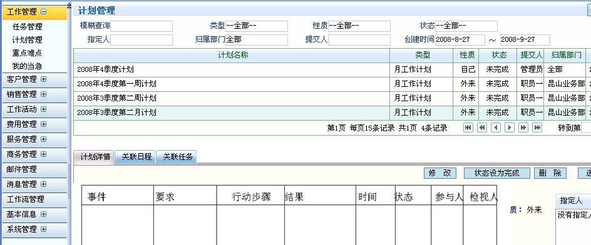Click sidebar scroll up arrow

pos(69,5)
